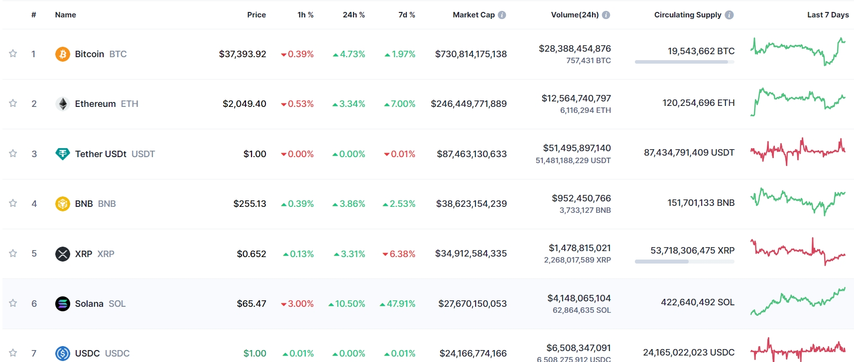Click the USDC blue logo icon
Image resolution: width=854 pixels, height=362 pixels.
click(x=62, y=353)
